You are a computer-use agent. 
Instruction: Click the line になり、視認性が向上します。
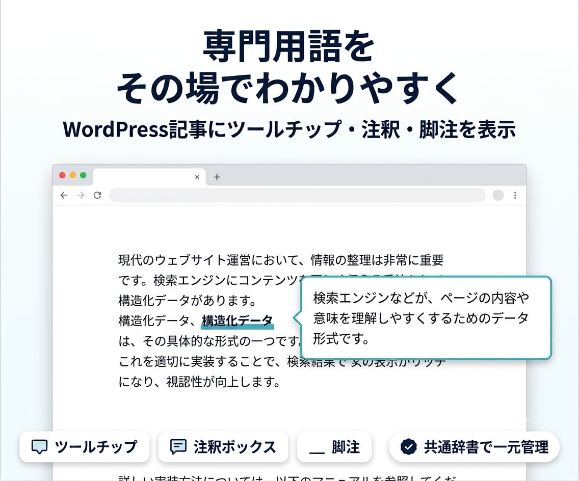199,382
